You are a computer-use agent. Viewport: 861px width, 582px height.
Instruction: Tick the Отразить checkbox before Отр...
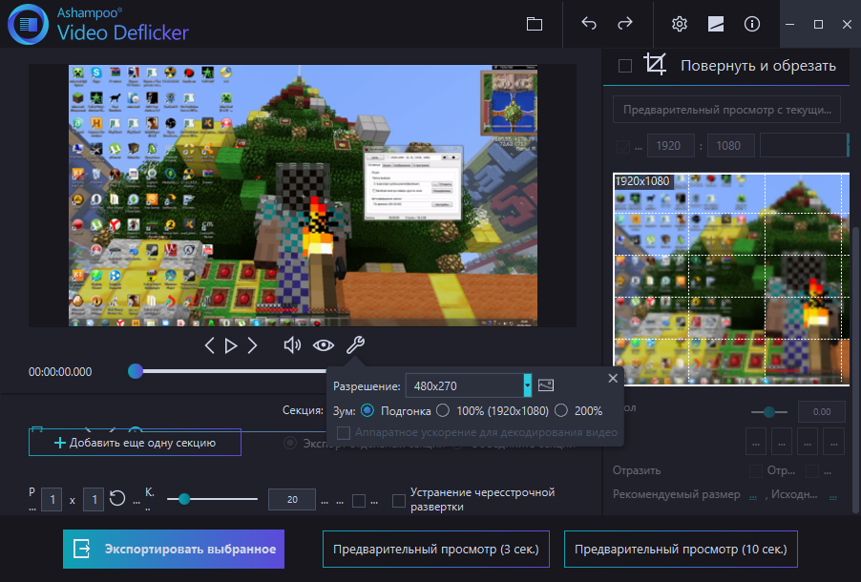click(x=756, y=470)
